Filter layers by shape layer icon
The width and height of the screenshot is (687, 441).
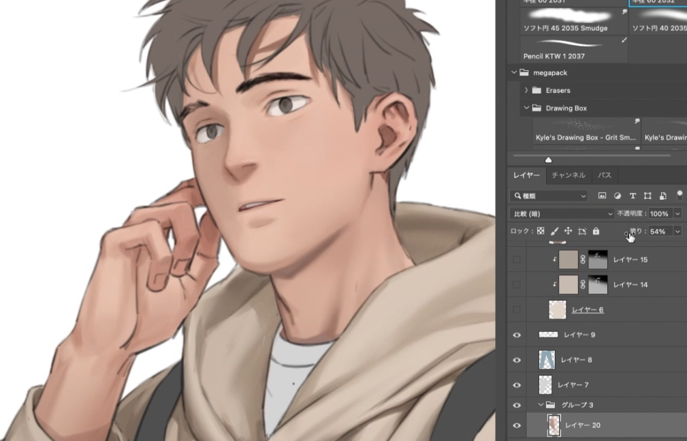tap(648, 196)
